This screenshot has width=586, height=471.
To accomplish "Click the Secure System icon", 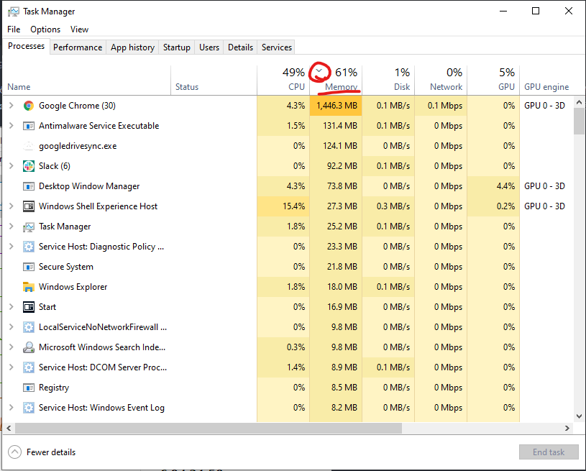I will tap(29, 267).
